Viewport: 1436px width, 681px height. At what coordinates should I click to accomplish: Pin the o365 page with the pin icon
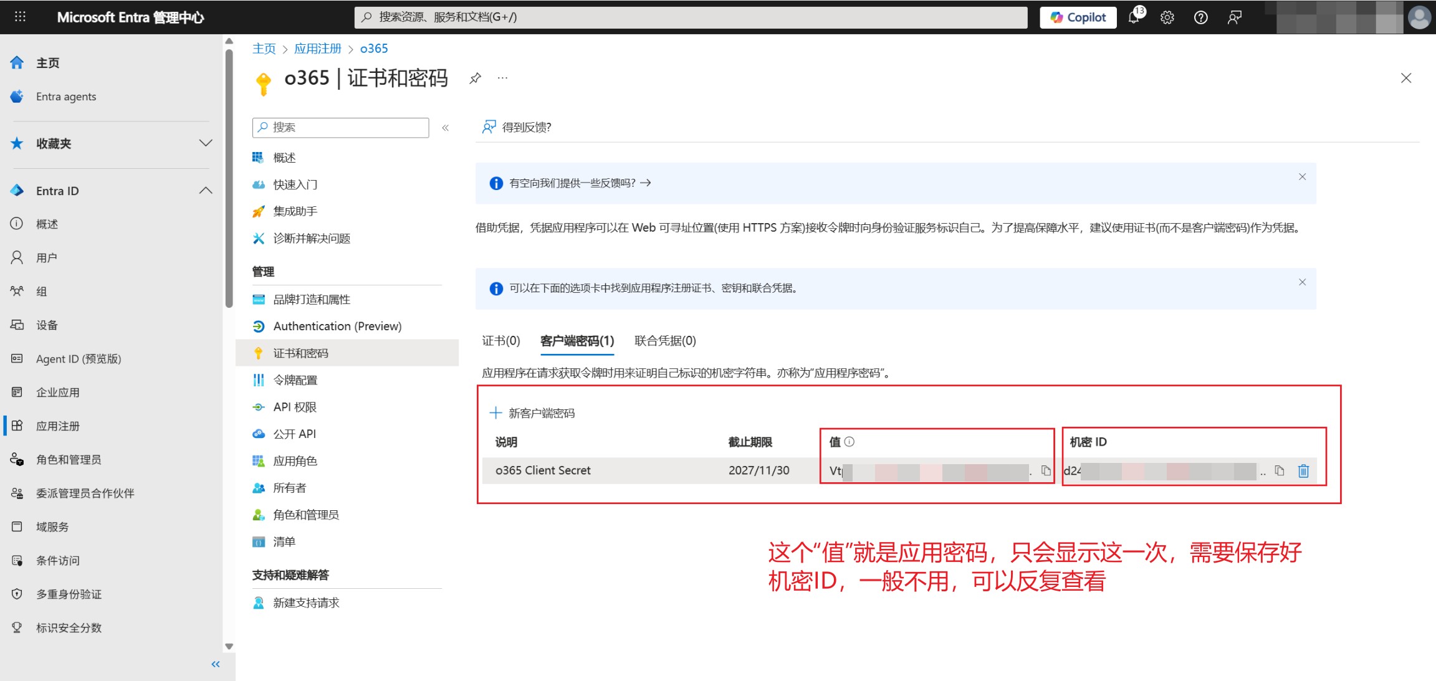[475, 79]
